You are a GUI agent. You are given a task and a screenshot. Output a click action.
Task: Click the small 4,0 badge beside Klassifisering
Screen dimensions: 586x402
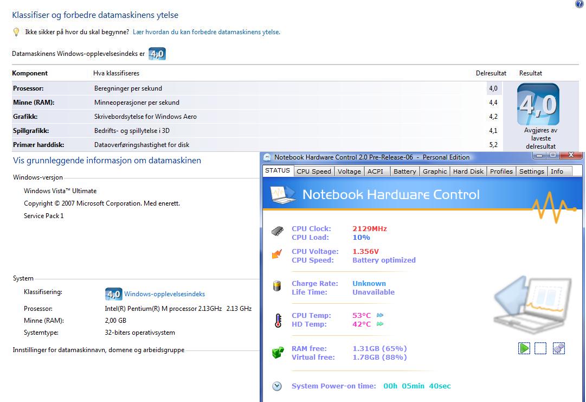click(114, 294)
